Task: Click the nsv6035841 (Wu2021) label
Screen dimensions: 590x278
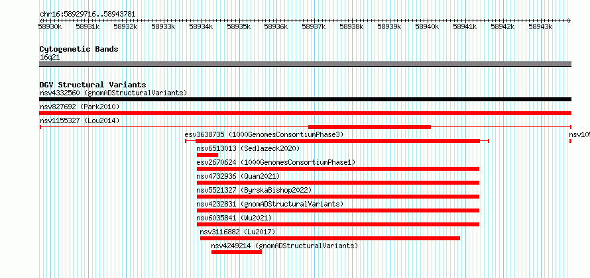Action: pyautogui.click(x=234, y=218)
